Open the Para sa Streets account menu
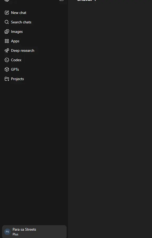Image resolution: width=152 pixels, height=238 pixels. pyautogui.click(x=34, y=231)
